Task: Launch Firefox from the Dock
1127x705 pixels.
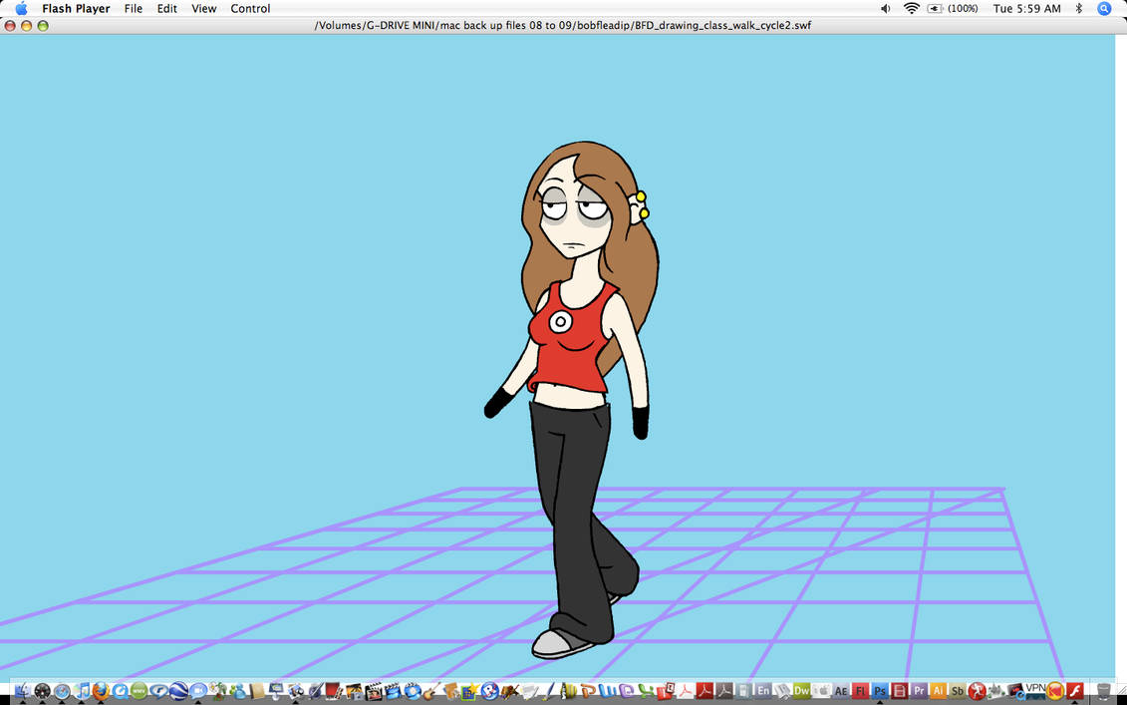Action: tap(101, 690)
